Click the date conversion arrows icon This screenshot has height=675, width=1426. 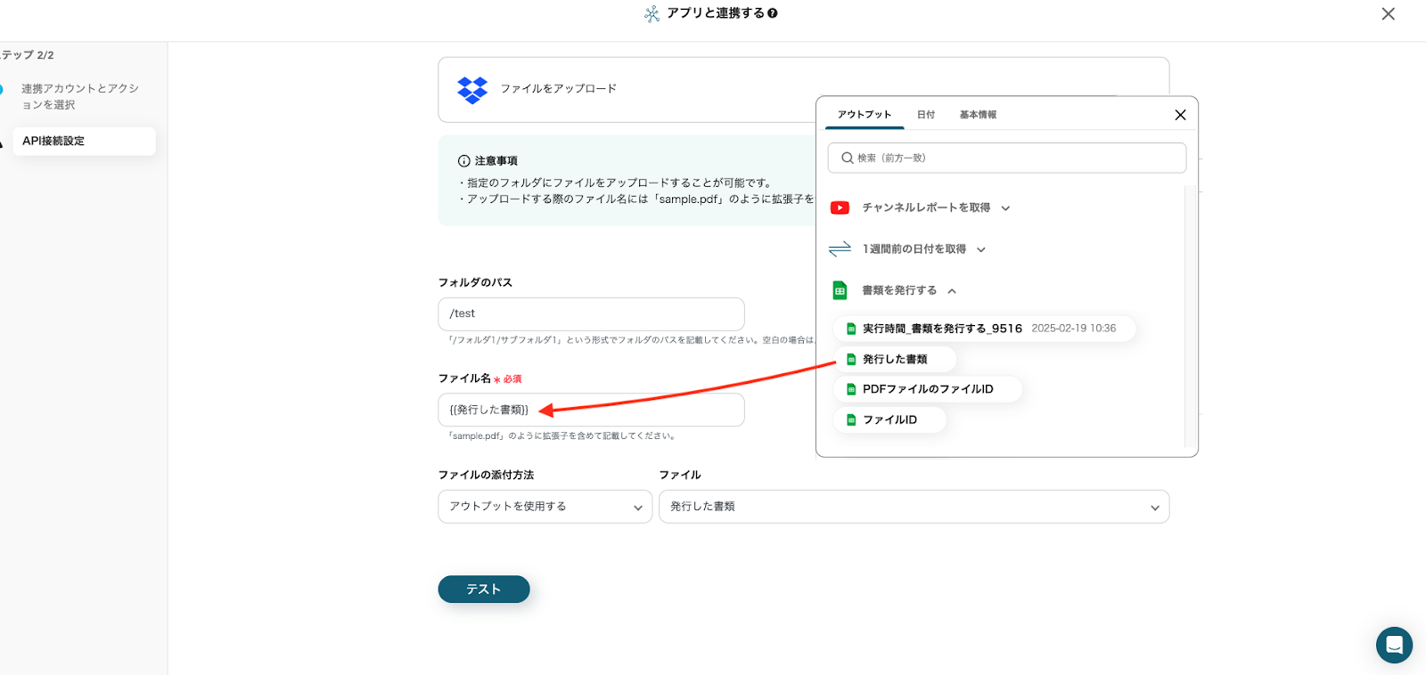tap(840, 249)
